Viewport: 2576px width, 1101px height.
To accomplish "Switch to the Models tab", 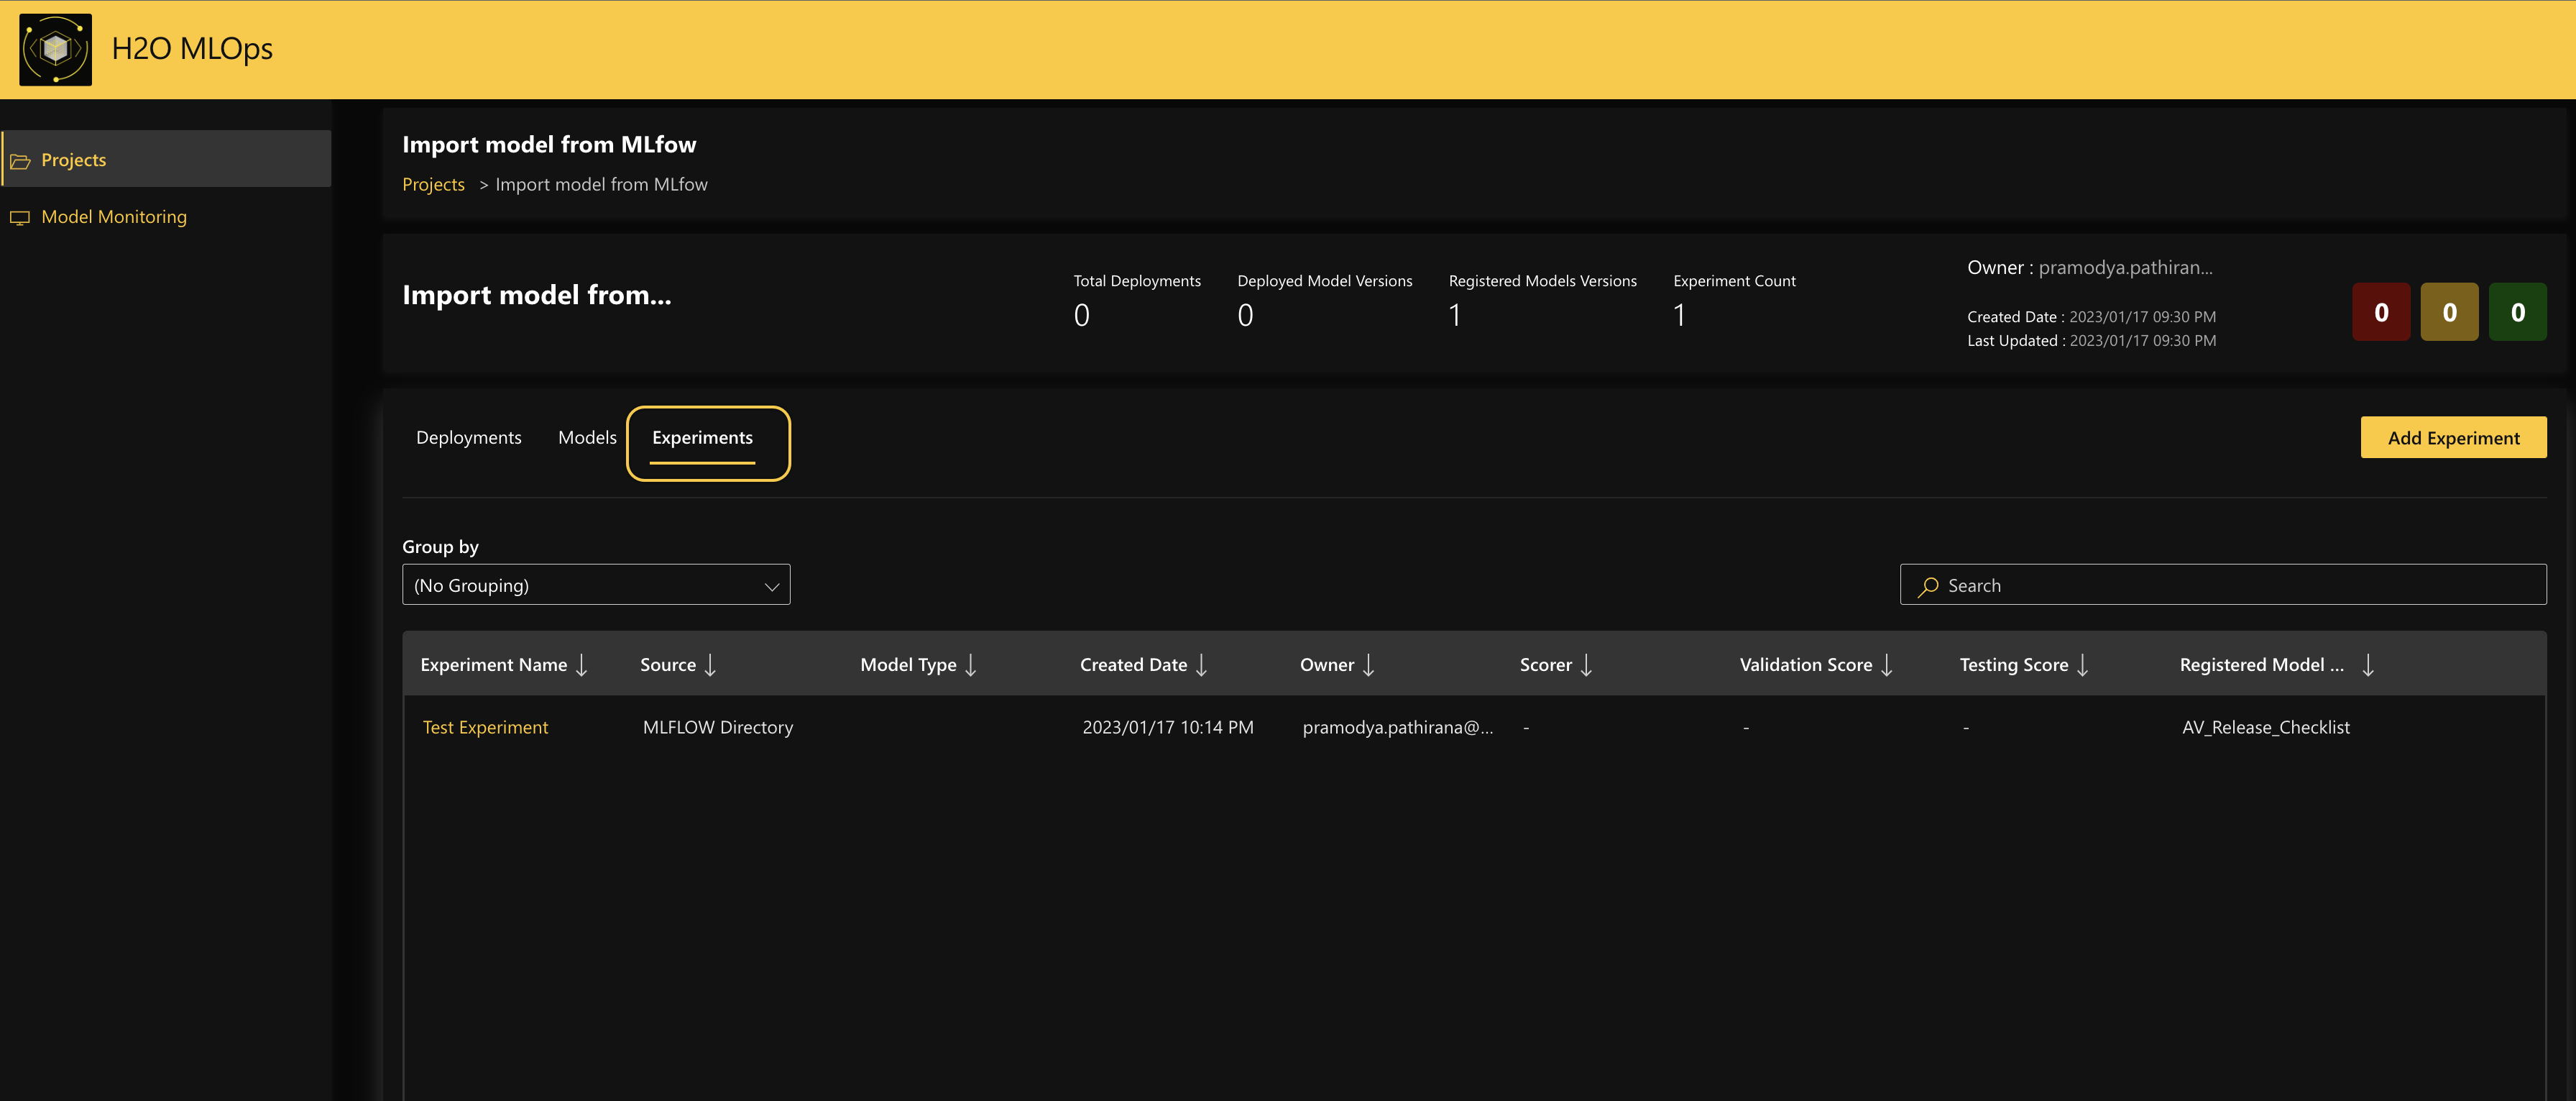I will pos(587,437).
